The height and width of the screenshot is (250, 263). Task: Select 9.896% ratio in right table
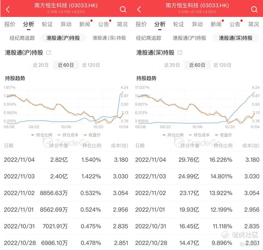click(222, 243)
